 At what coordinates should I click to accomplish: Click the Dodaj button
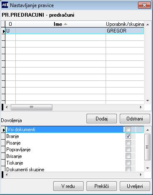[101, 119]
